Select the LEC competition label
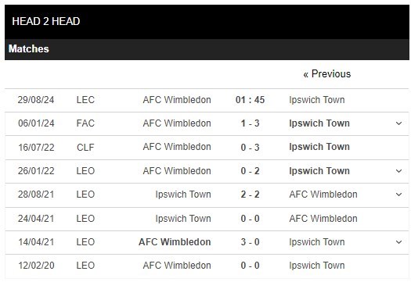The width and height of the screenshot is (411, 282). pos(85,100)
